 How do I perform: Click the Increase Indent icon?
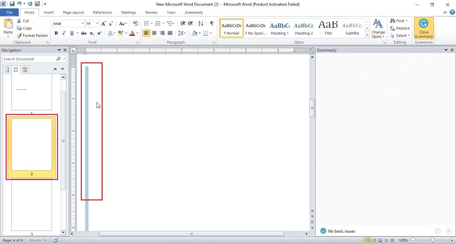pos(190,23)
